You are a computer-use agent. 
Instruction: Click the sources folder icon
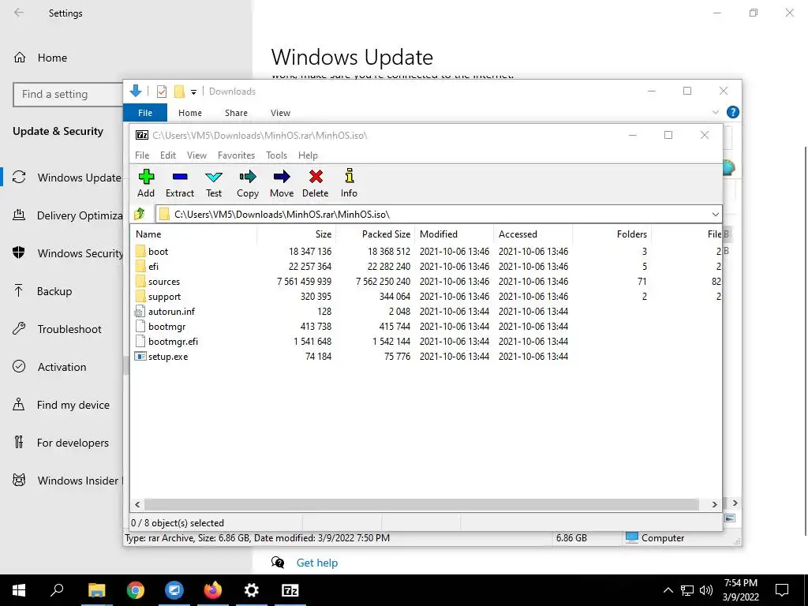[140, 282]
